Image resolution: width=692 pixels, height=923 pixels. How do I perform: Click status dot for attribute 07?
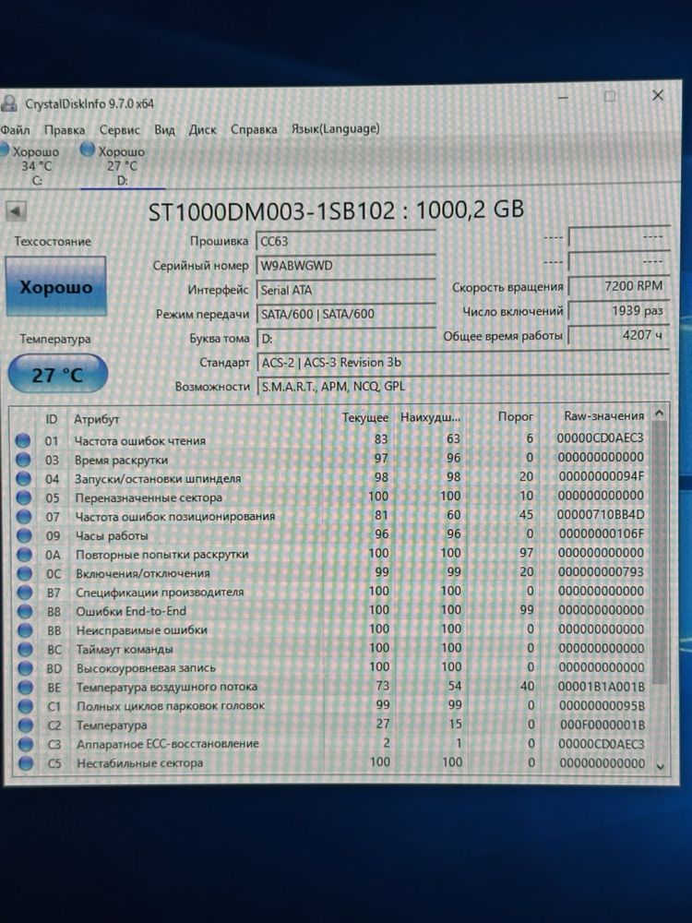click(x=24, y=516)
